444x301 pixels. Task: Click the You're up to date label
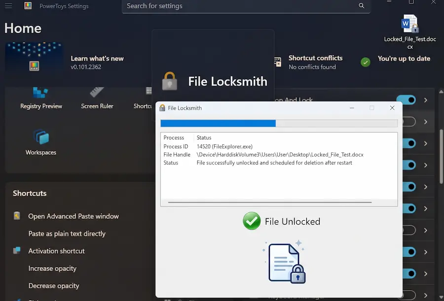pyautogui.click(x=404, y=59)
